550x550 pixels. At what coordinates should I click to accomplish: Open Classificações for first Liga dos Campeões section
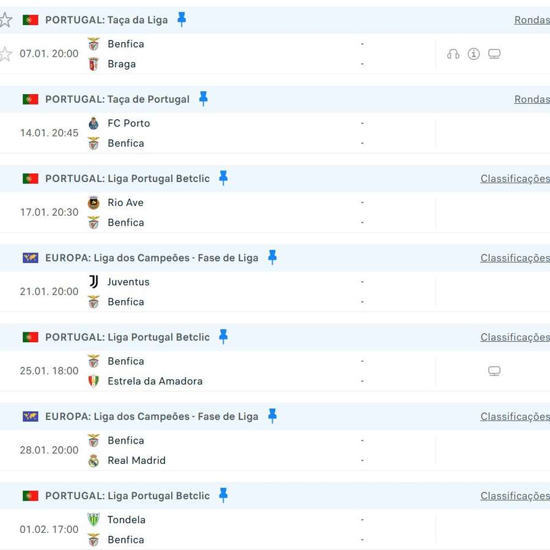point(515,258)
